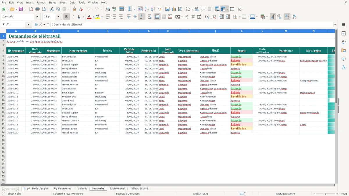Viewport: 349px width, 196px height.
Task: Click the zoom in plus button
Action: (337, 194)
